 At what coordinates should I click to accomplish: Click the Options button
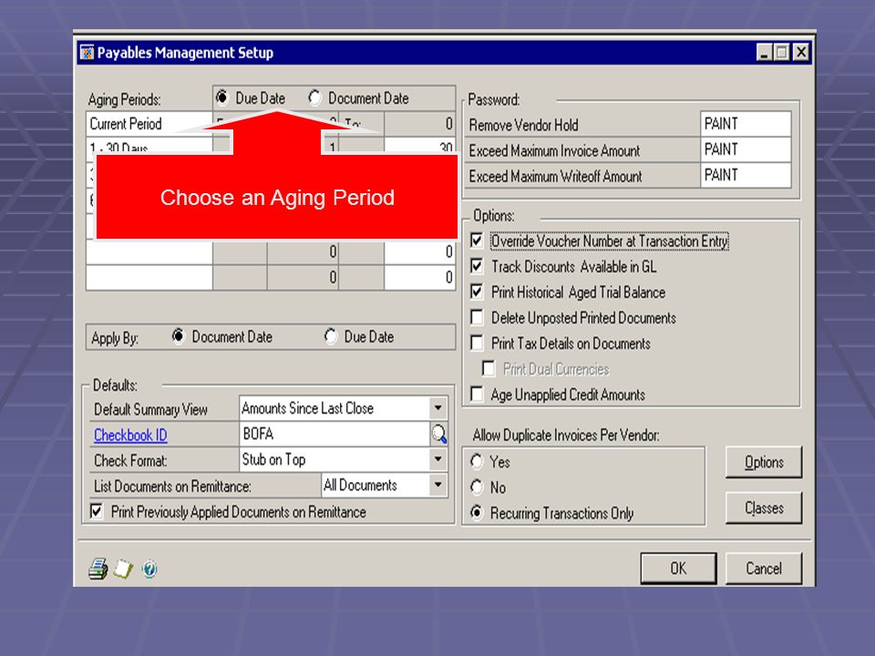coord(764,462)
